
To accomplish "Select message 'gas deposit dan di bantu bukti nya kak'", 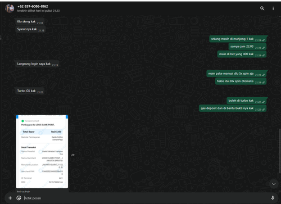I will click(233, 108).
